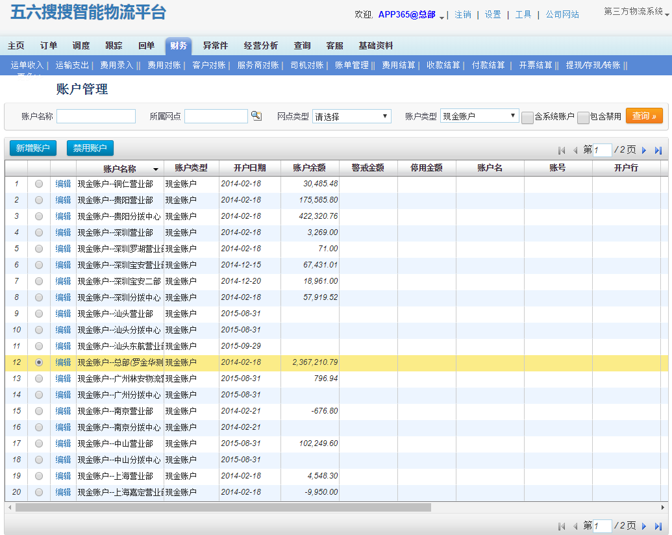Select radio for 现金账户--汕头营业部
Image resolution: width=672 pixels, height=535 pixels.
pyautogui.click(x=39, y=314)
